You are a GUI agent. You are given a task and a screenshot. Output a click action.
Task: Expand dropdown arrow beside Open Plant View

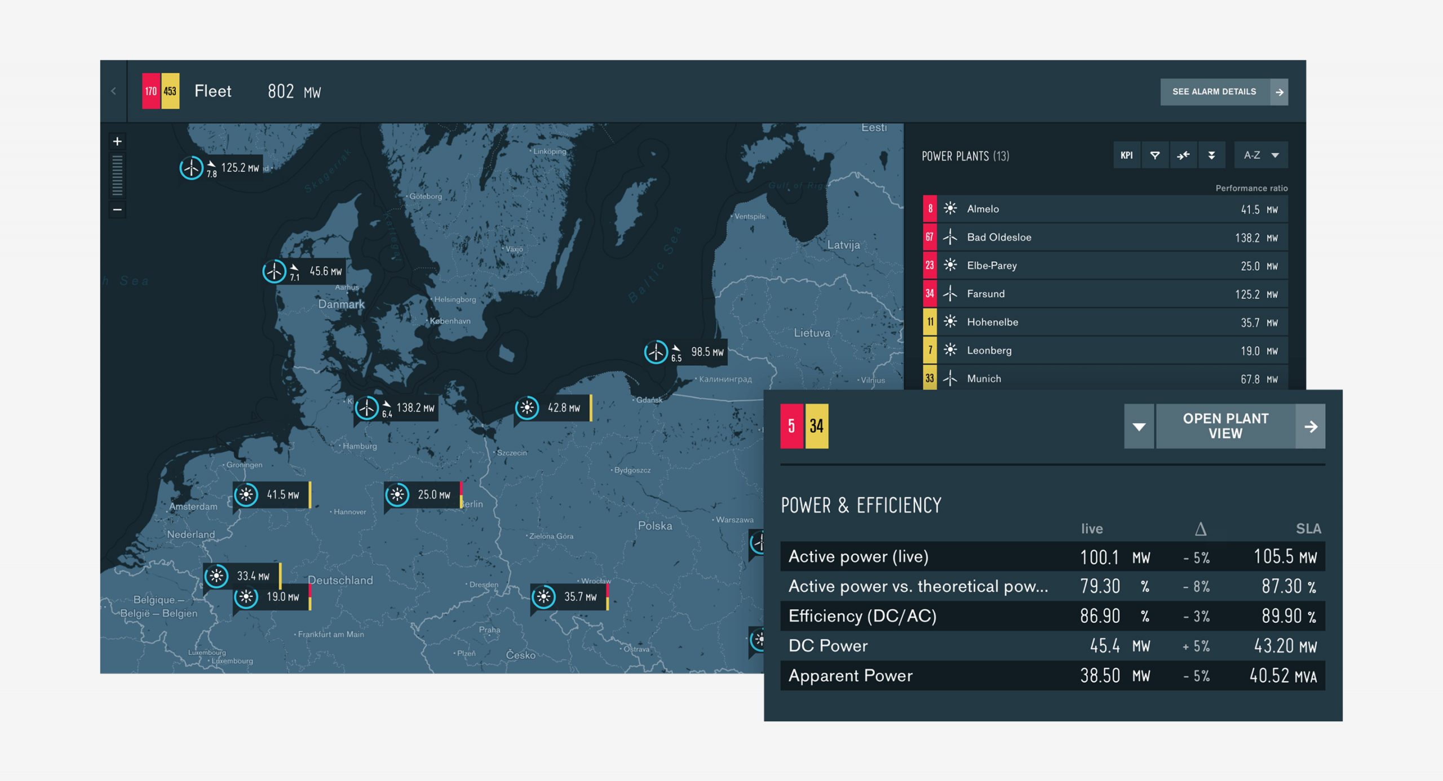pyautogui.click(x=1139, y=426)
